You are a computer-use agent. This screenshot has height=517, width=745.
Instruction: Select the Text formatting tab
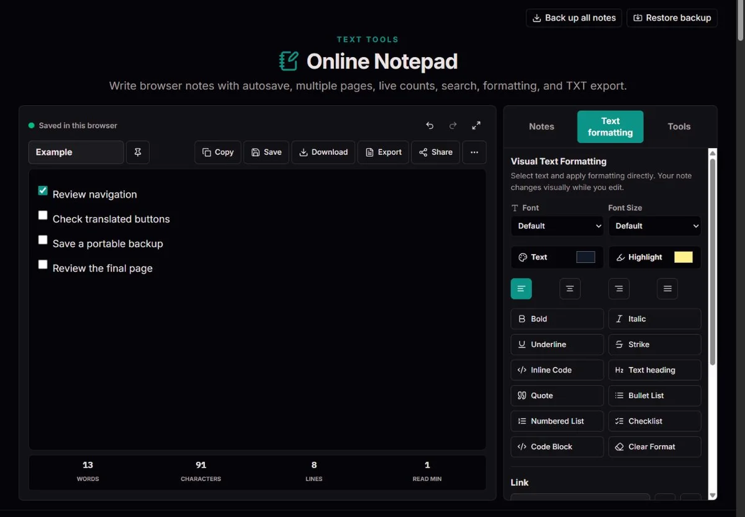point(610,126)
